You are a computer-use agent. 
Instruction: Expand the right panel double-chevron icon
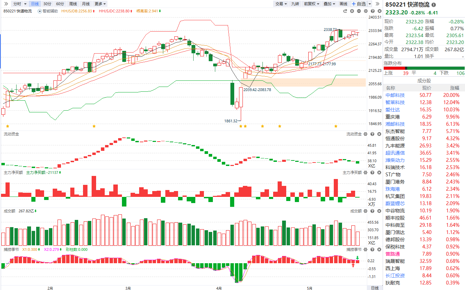coord(378,4)
